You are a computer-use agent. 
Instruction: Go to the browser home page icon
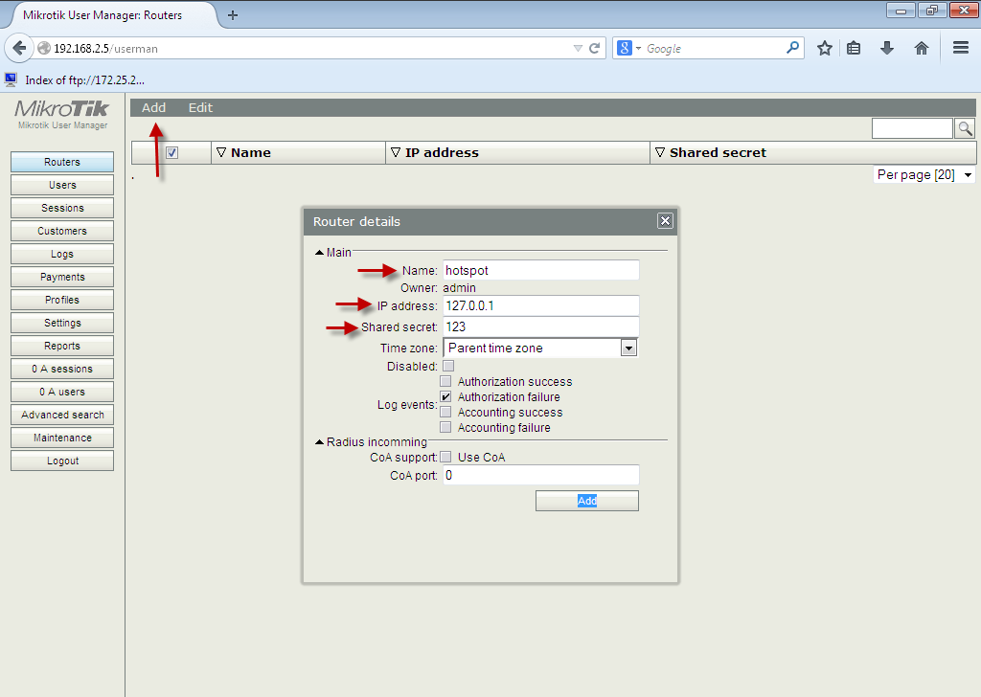pos(921,48)
